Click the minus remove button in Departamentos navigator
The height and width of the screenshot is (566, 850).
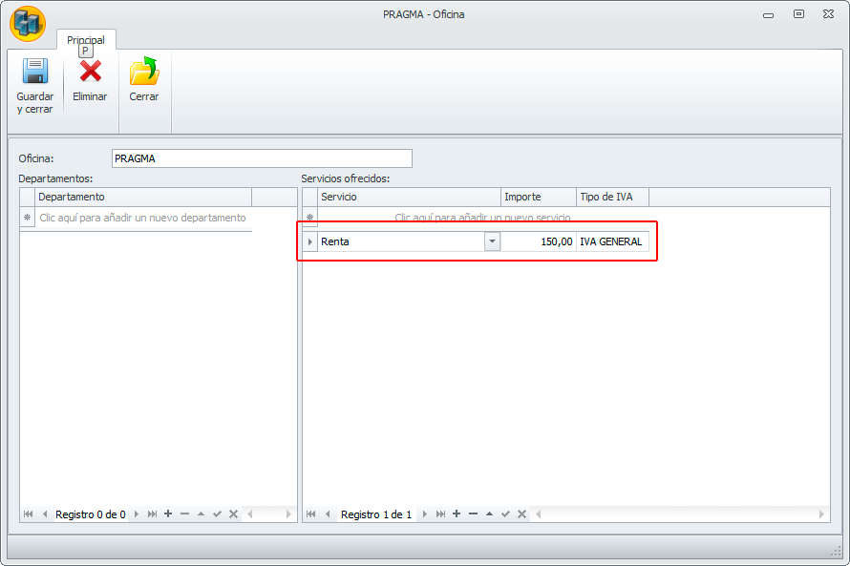[x=185, y=514]
